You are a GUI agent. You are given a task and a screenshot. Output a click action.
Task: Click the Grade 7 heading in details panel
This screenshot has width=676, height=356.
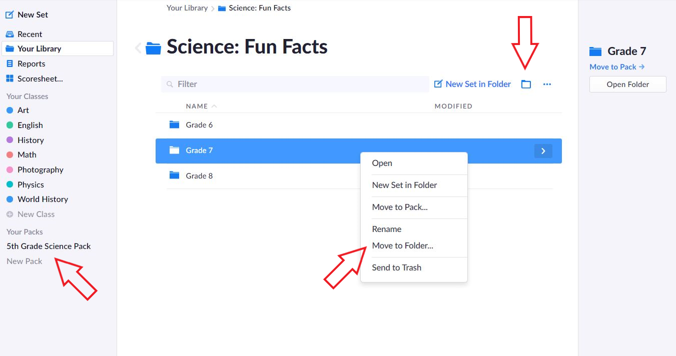pyautogui.click(x=627, y=51)
